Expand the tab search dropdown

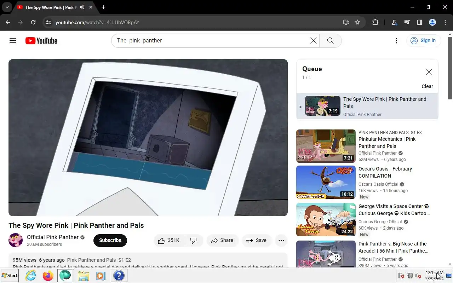click(x=7, y=7)
